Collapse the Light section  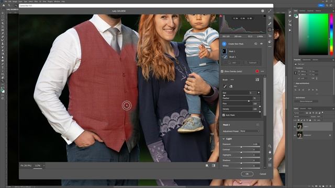pyautogui.click(x=224, y=139)
